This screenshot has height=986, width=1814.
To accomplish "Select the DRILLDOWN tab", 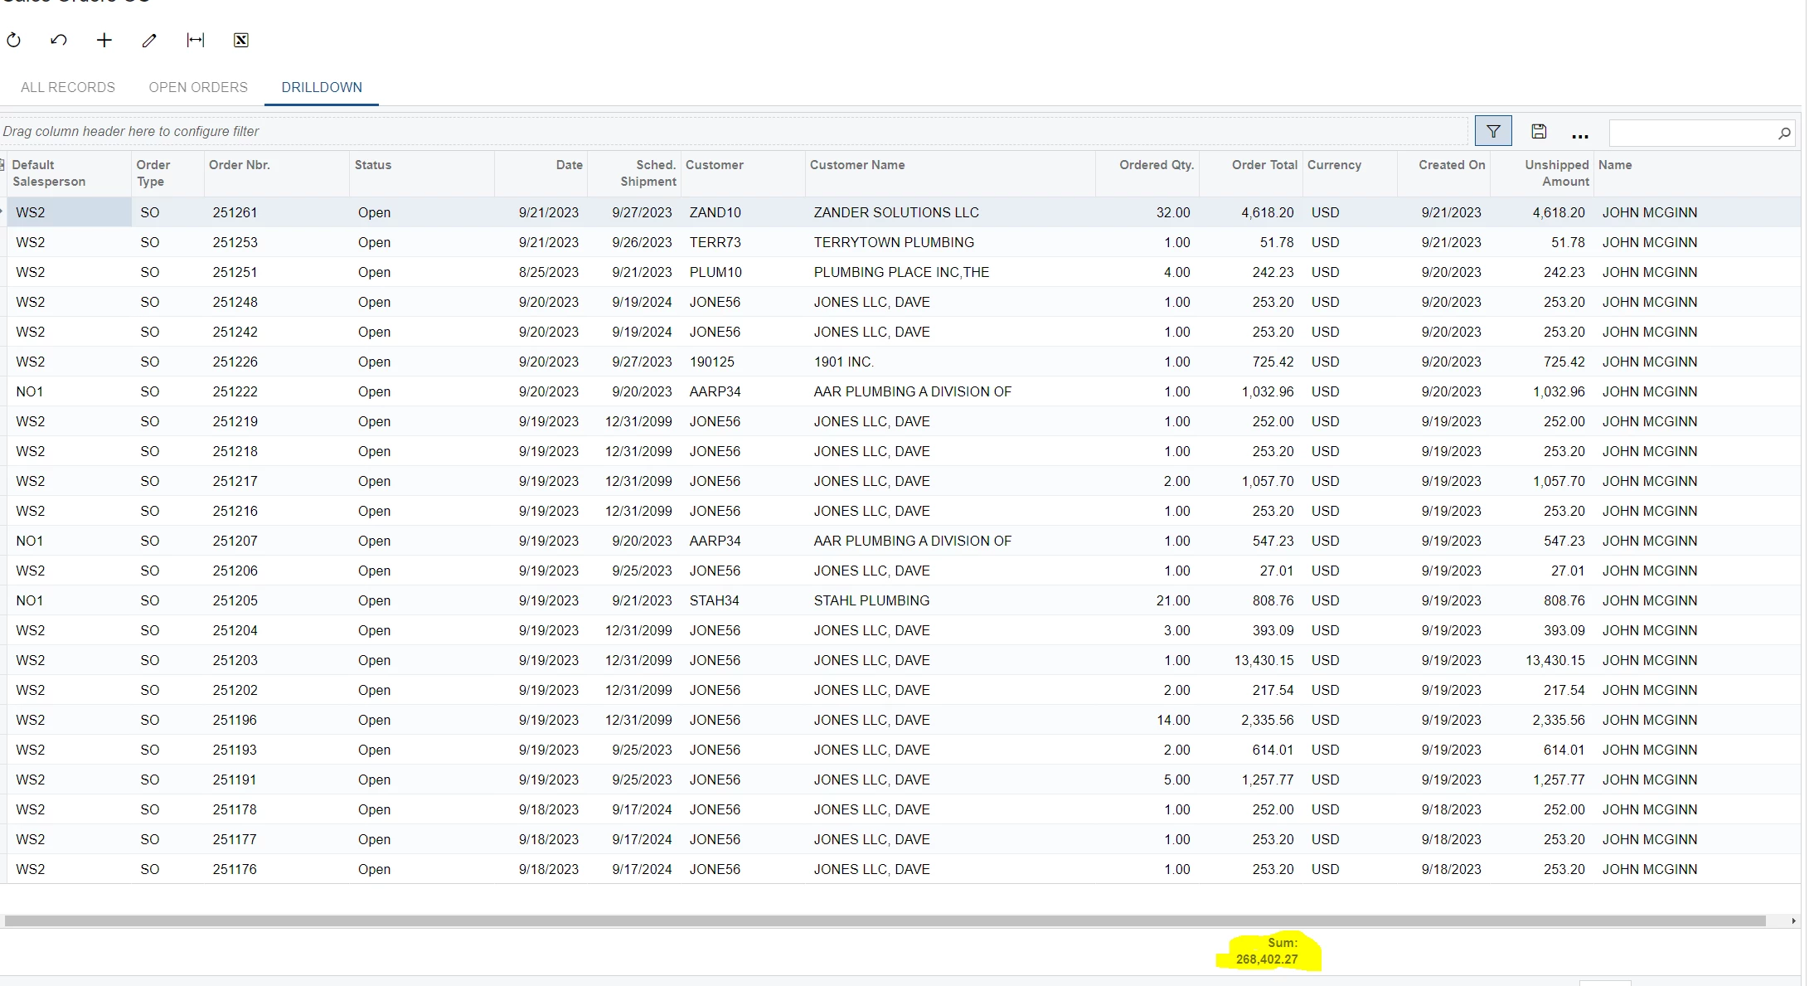I will [322, 87].
